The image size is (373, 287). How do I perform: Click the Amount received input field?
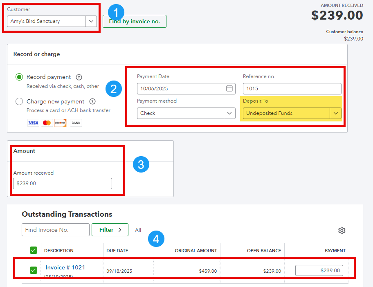[62, 184]
